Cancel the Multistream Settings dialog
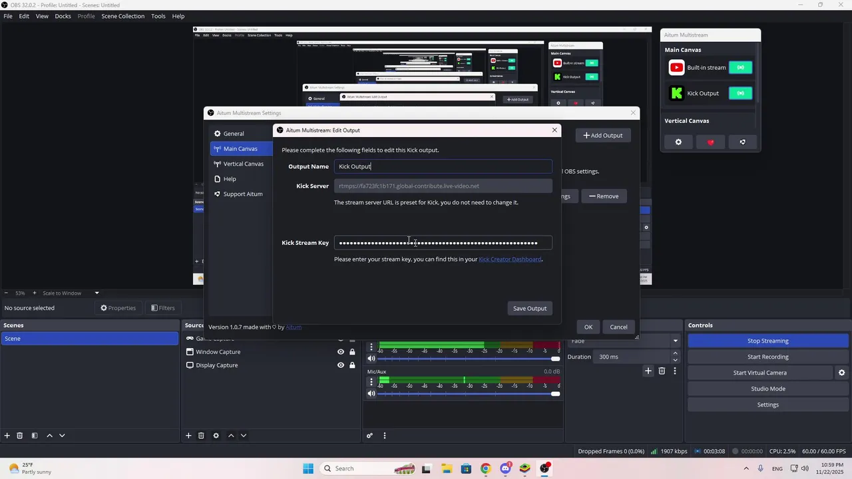852x479 pixels. coord(618,327)
